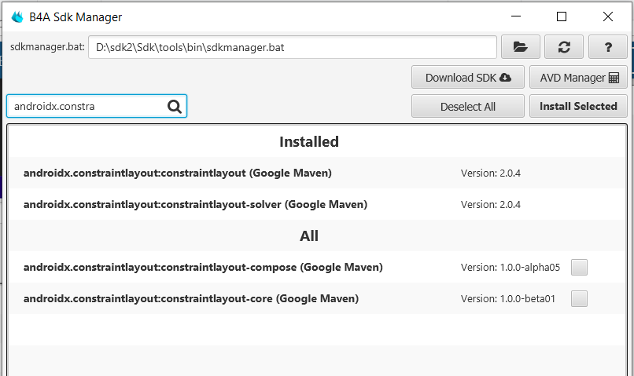Image resolution: width=634 pixels, height=376 pixels.
Task: Click the refresh arrows icon
Action: click(x=564, y=47)
